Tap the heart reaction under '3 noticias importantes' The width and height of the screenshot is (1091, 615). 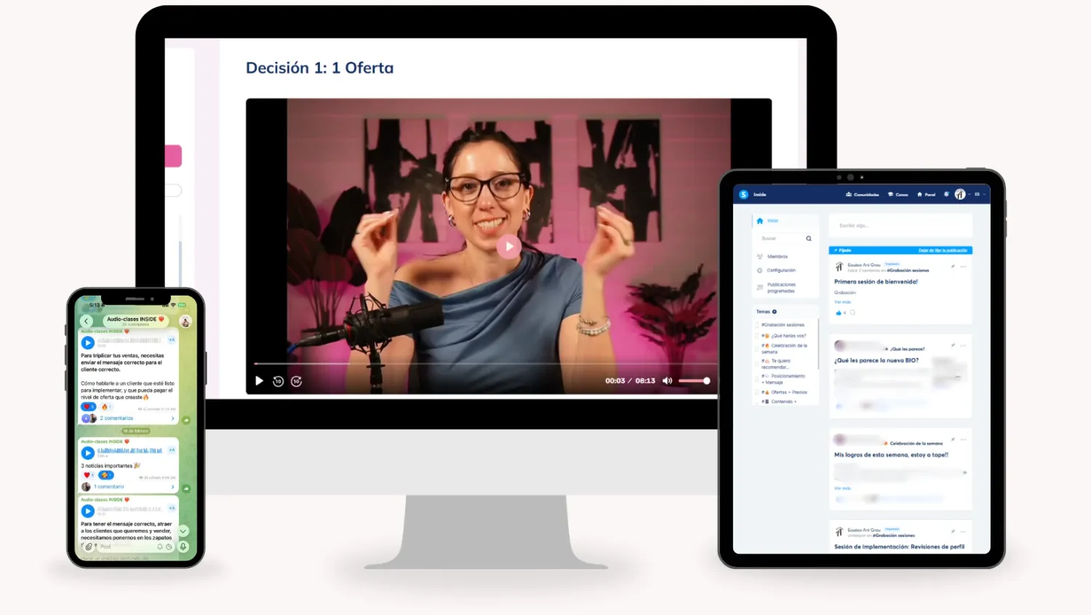pyautogui.click(x=88, y=475)
